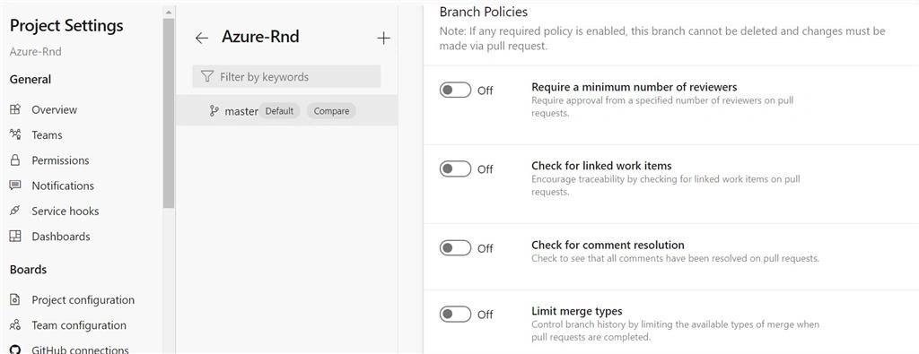Click the Compare tag on master
This screenshot has height=354, width=919.
[x=331, y=110]
